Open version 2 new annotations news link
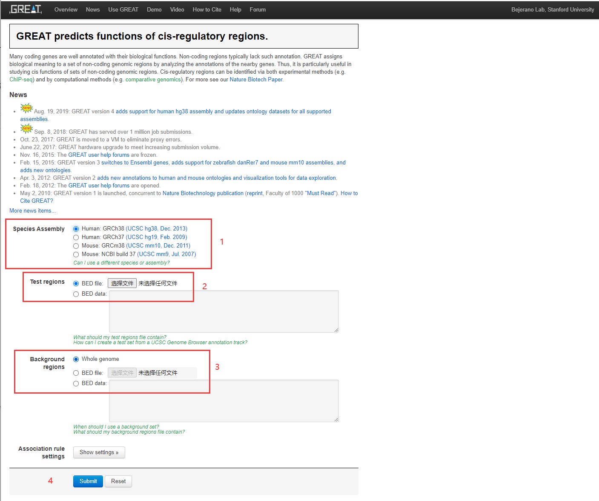This screenshot has width=599, height=501. (216, 178)
